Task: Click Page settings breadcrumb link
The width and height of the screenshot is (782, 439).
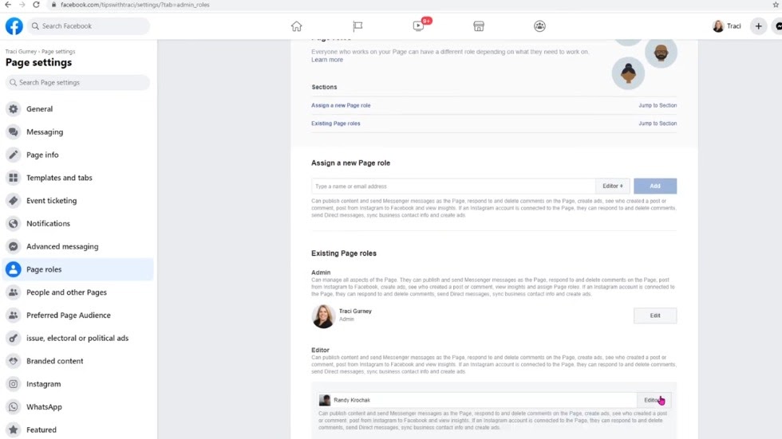Action: (x=58, y=52)
